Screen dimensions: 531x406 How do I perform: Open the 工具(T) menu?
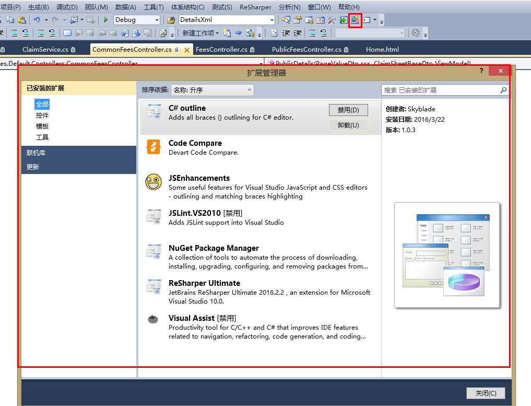pyautogui.click(x=154, y=7)
